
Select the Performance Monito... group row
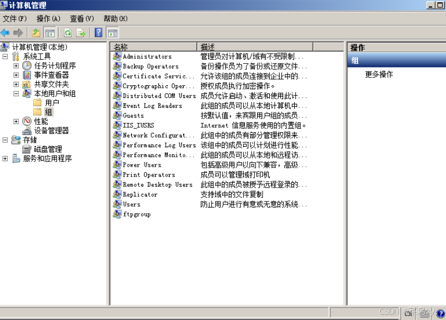point(158,155)
